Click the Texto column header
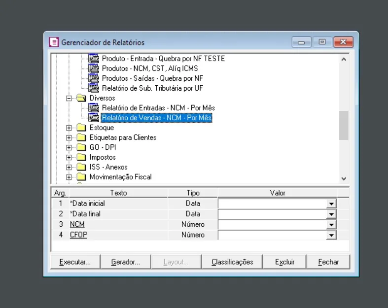Image resolution: width=388 pixels, height=308 pixels. (118, 193)
